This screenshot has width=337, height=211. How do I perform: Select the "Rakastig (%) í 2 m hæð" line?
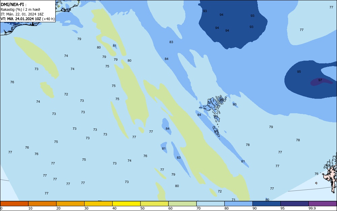point(20,9)
